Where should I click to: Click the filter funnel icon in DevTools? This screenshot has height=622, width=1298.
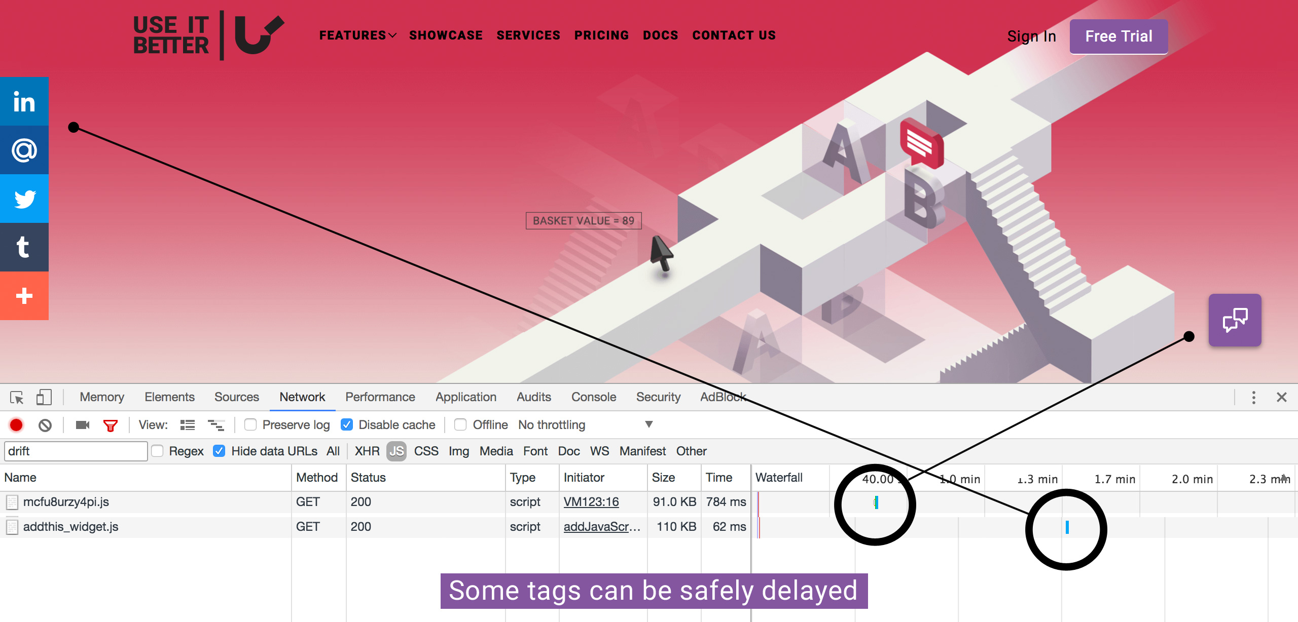(x=110, y=424)
